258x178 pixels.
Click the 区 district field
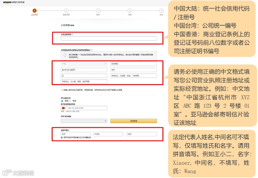(84, 76)
